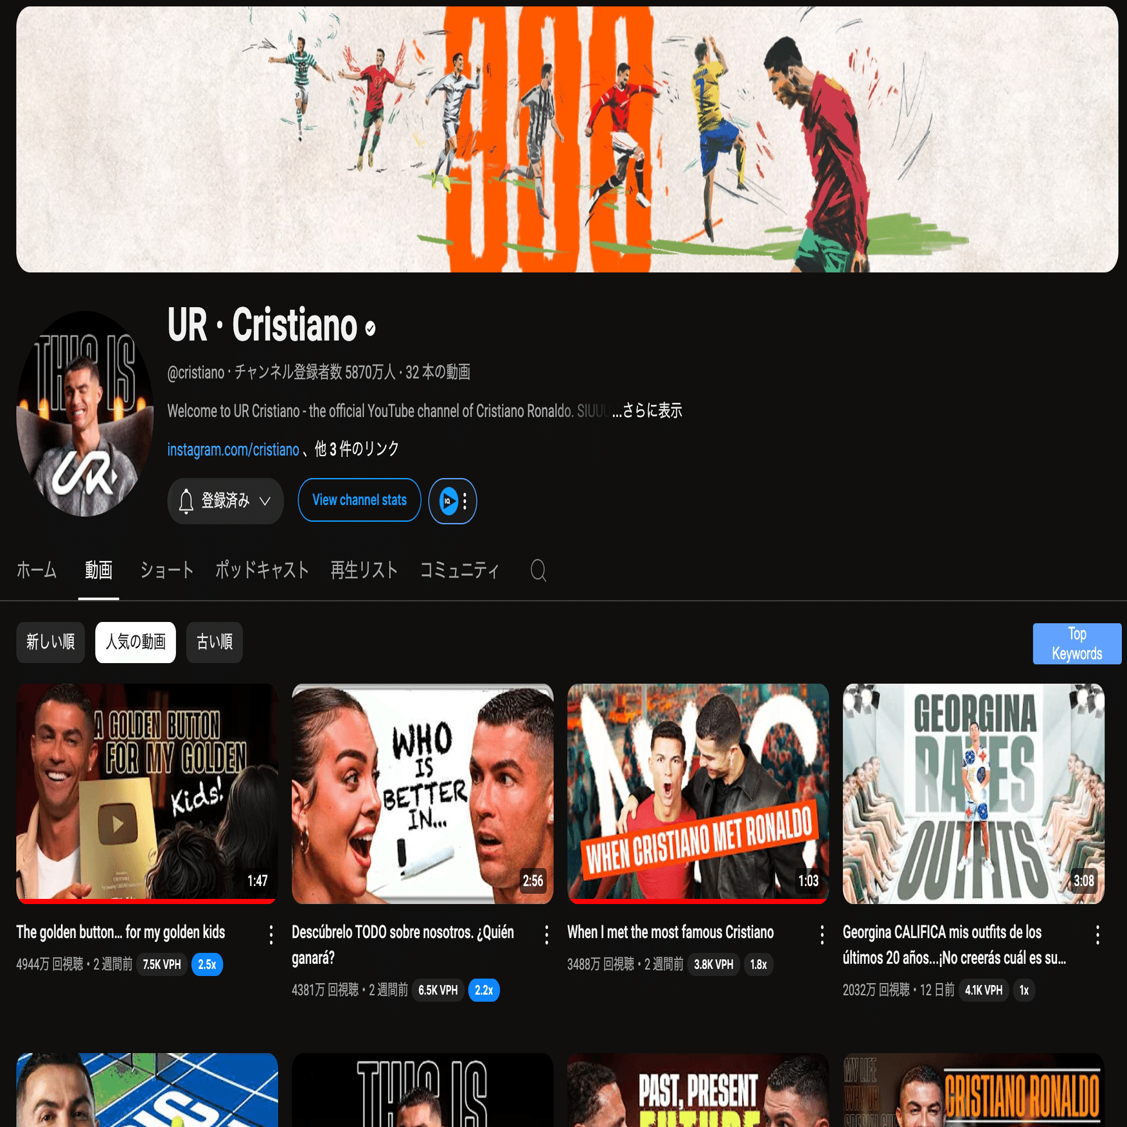
Task: Open 'When I met the most famous Cristiano' title
Action: pyautogui.click(x=670, y=932)
